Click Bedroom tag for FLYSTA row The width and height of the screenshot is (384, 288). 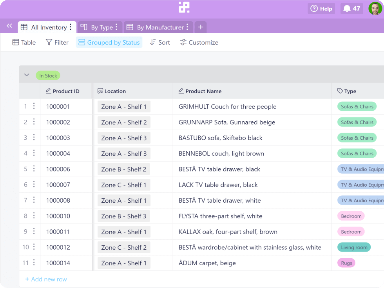coord(351,216)
